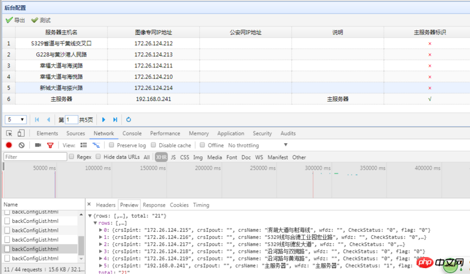The image size is (470, 274).
Task: Filter requests by JS type
Action: click(173, 157)
